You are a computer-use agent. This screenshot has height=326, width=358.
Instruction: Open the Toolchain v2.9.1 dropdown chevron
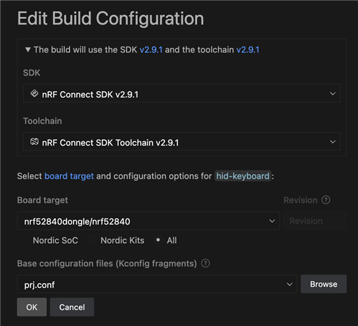point(333,142)
